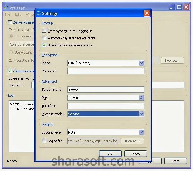
Task: Tick Automatically start server/client checkbox
Action: (x=44, y=38)
